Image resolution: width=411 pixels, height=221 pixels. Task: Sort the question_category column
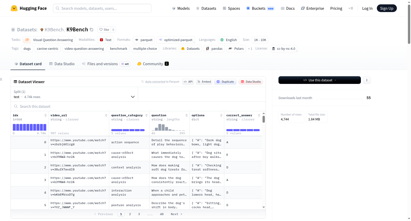[x=146, y=115]
